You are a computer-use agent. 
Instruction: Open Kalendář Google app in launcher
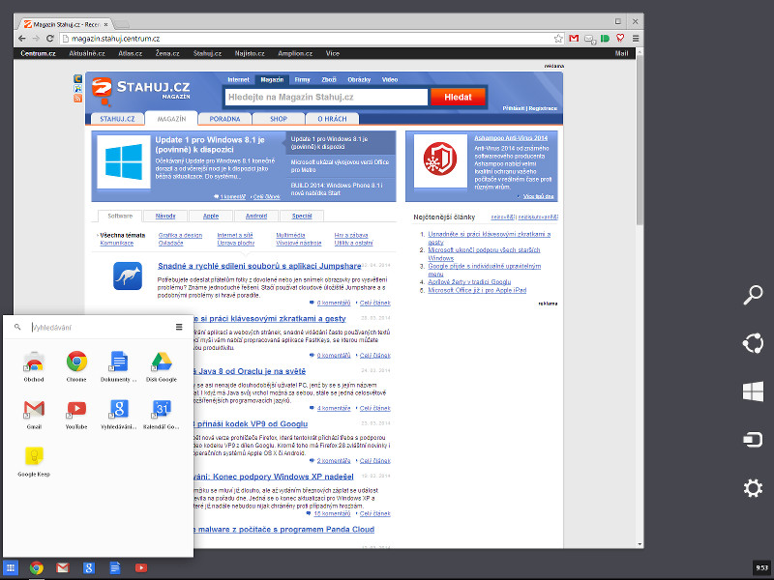pyautogui.click(x=162, y=414)
